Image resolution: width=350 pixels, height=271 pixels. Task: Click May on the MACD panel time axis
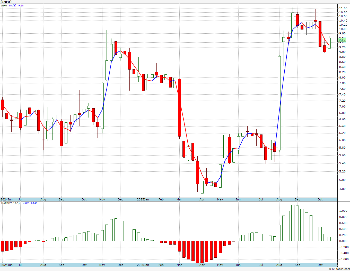click(x=220, y=265)
